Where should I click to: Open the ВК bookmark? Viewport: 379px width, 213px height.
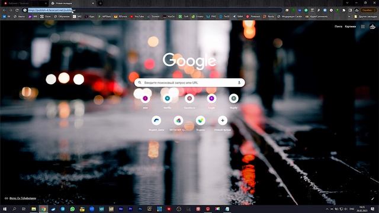click(x=7, y=17)
